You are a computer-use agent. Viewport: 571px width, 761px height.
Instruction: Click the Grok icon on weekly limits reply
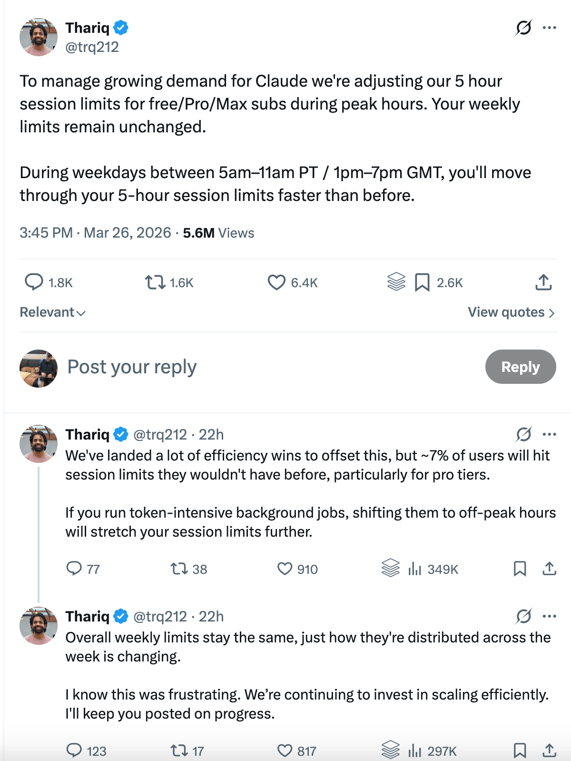pyautogui.click(x=523, y=616)
